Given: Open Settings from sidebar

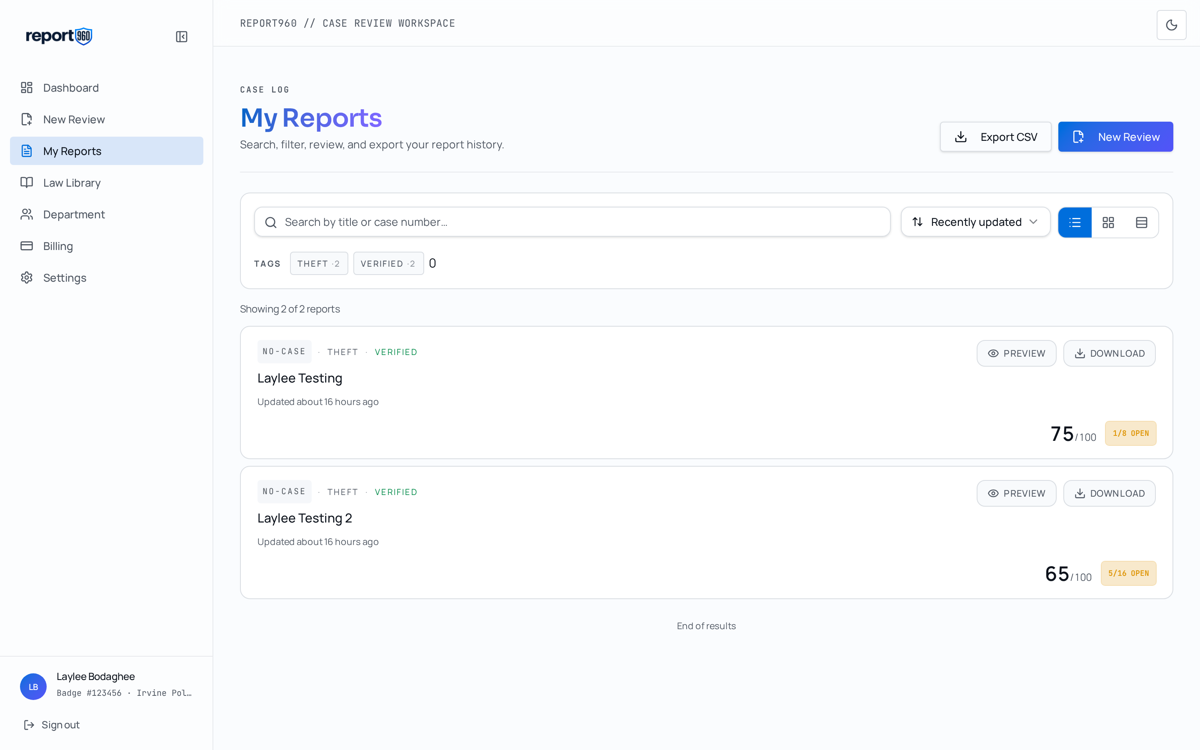Looking at the screenshot, I should click(x=107, y=278).
